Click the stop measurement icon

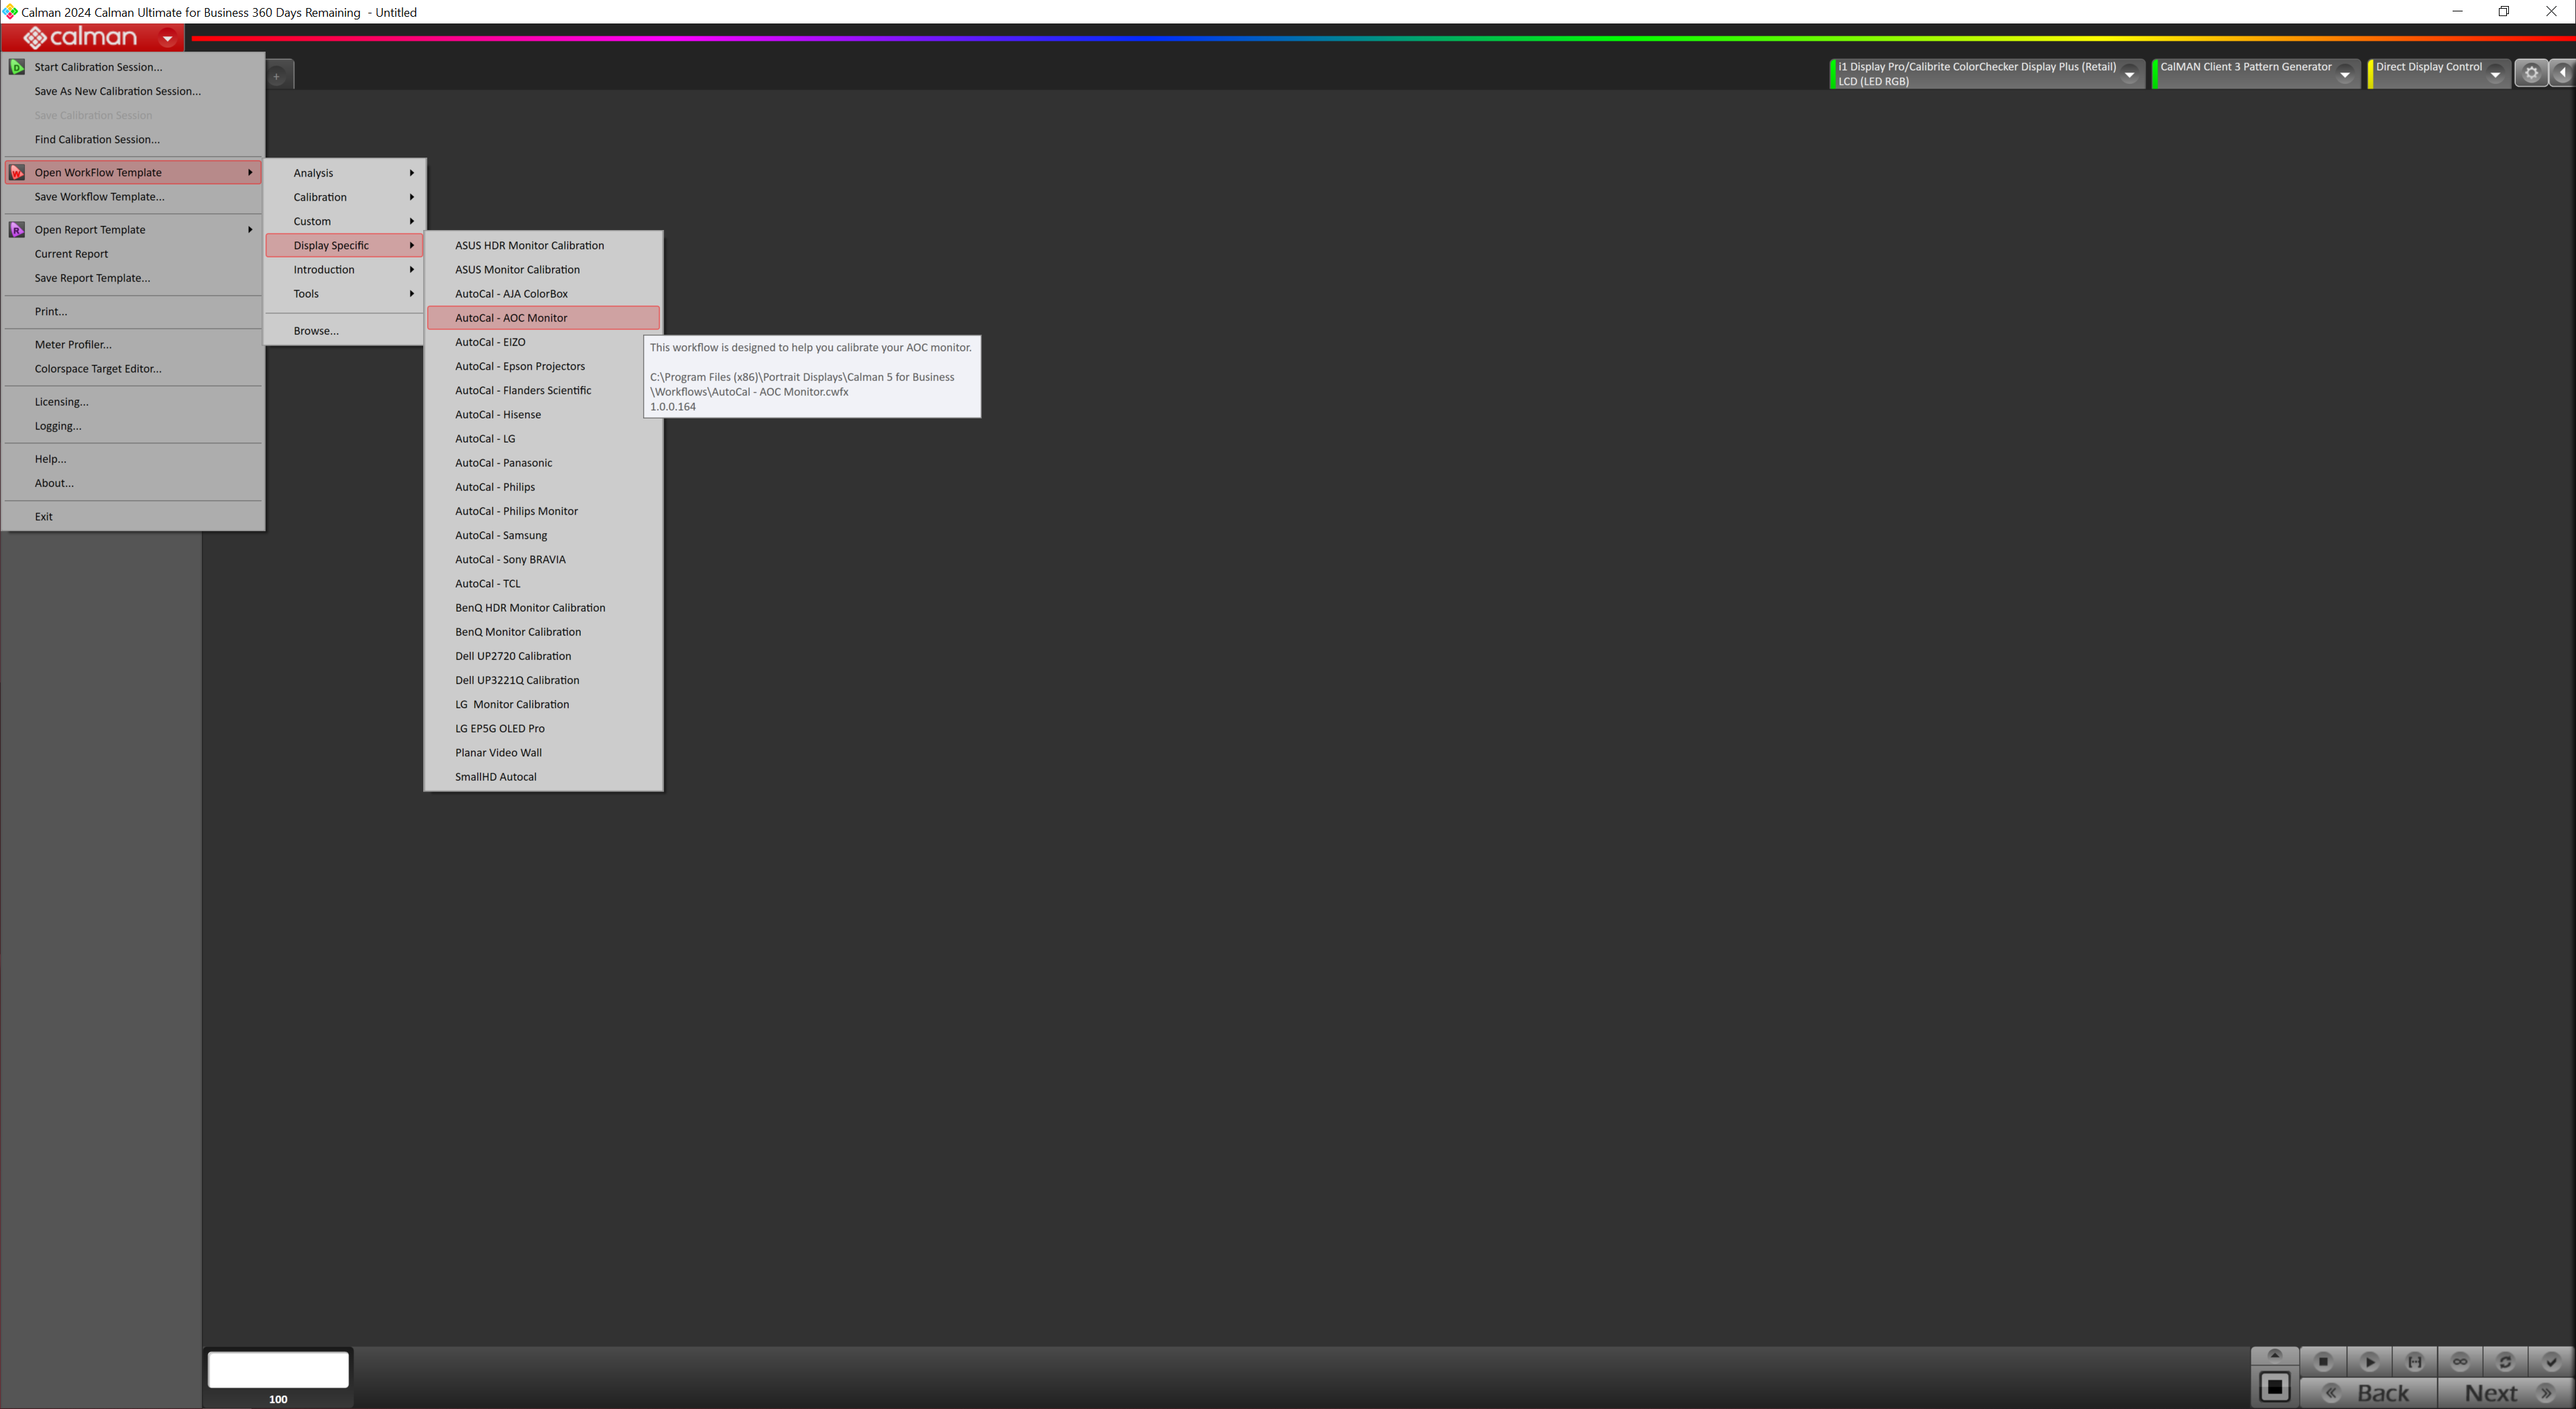(x=2323, y=1361)
